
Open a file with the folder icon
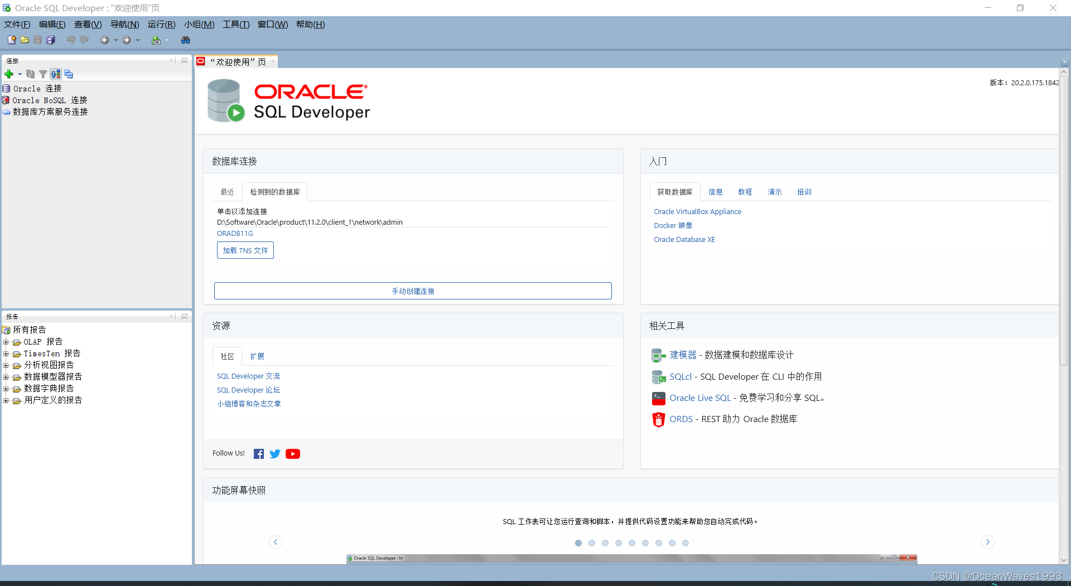[x=25, y=40]
